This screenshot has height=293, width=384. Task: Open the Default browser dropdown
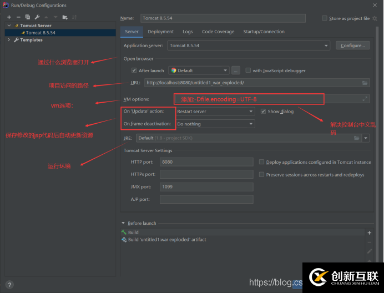tap(199, 70)
